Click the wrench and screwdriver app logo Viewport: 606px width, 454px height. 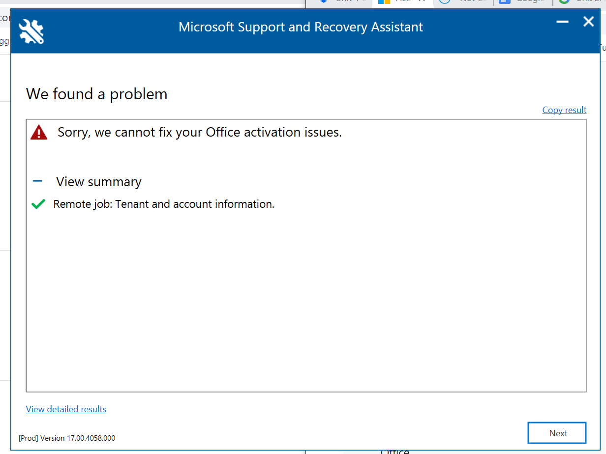coord(31,31)
